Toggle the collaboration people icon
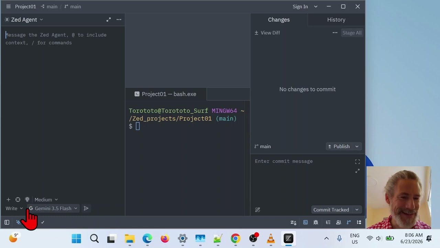The width and height of the screenshot is (440, 248). (339, 223)
